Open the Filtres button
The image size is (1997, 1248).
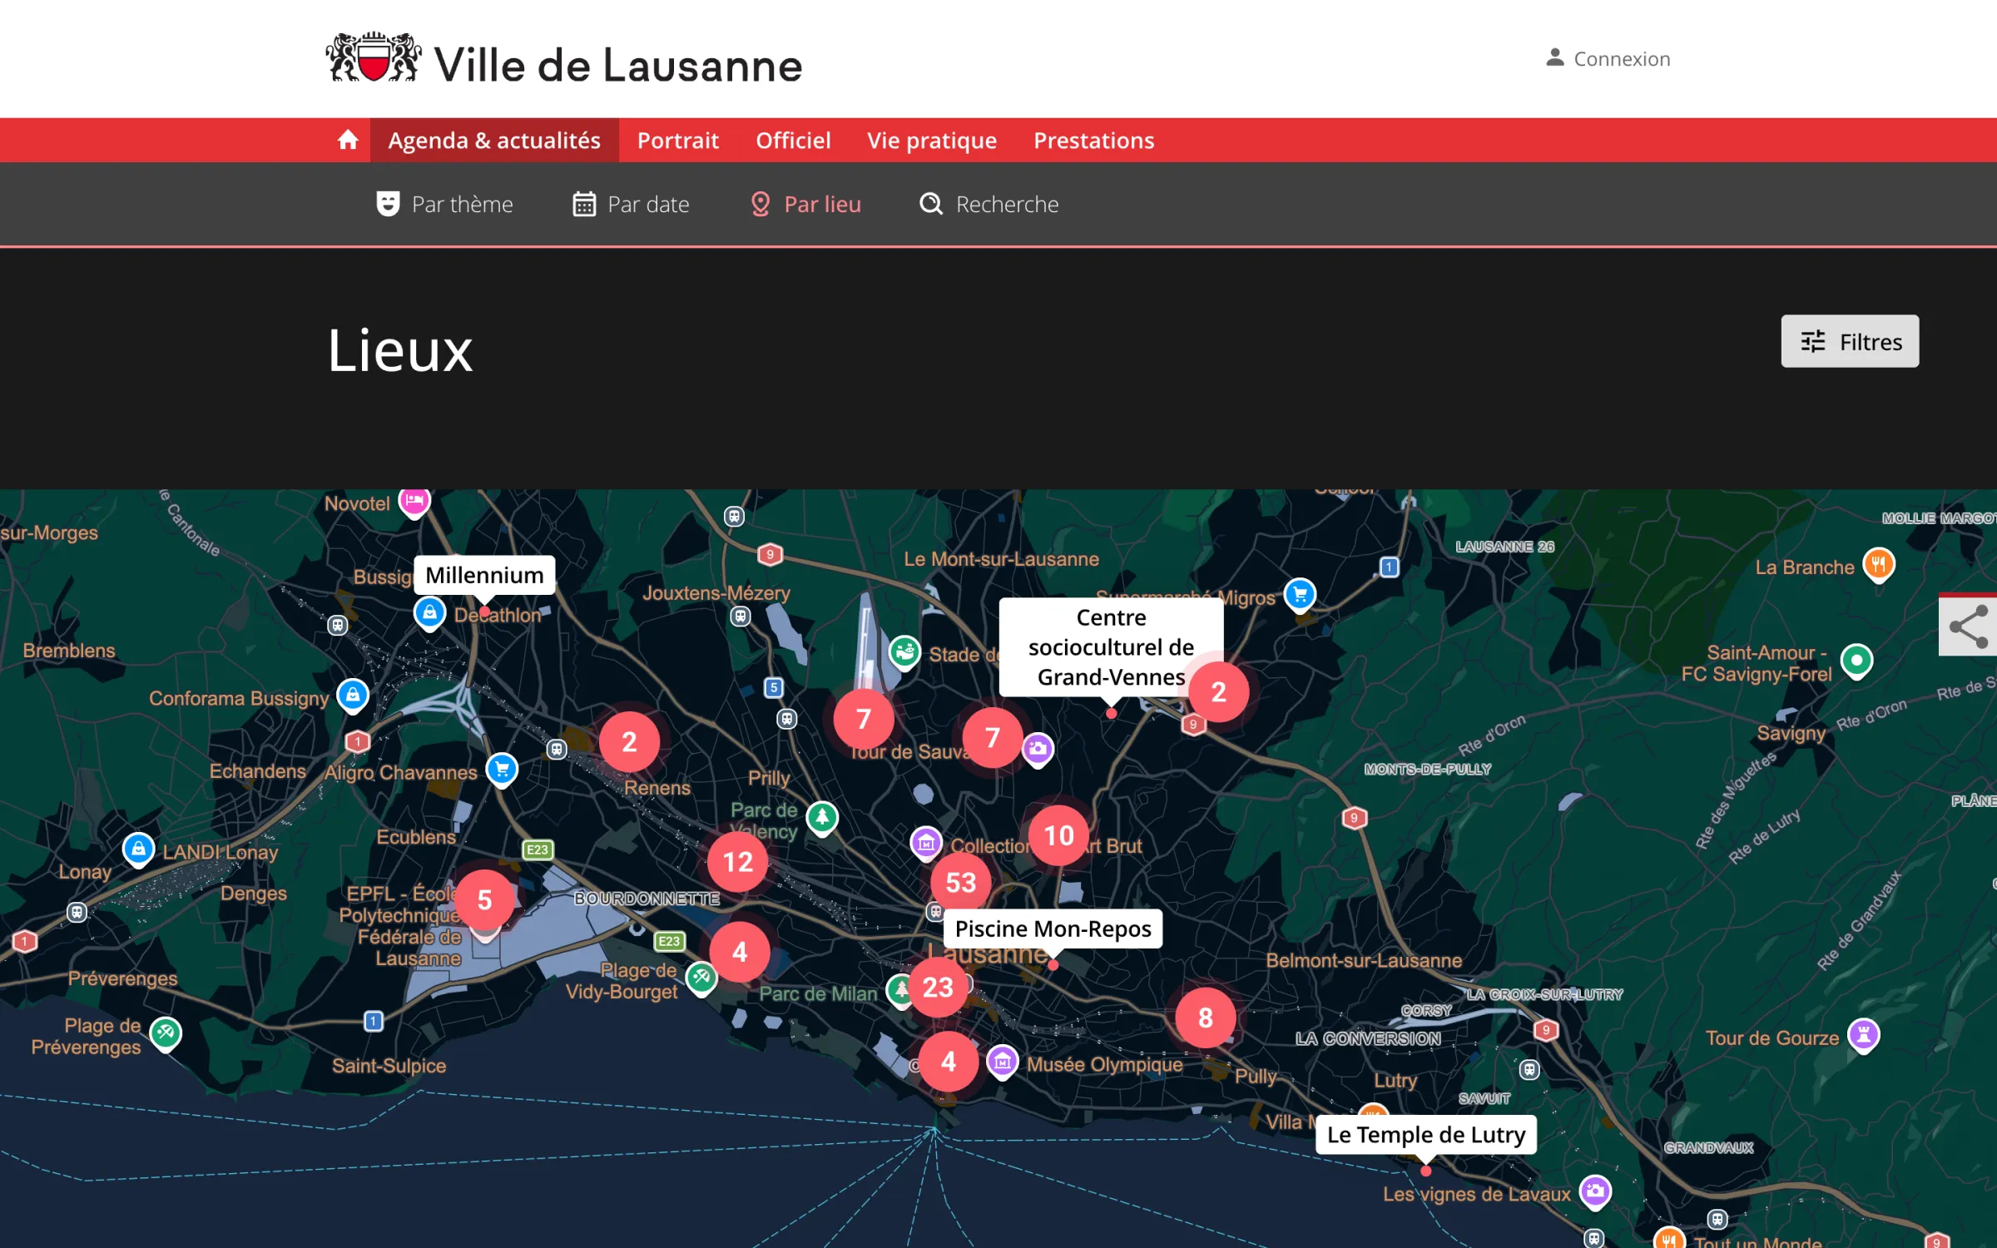click(x=1850, y=341)
